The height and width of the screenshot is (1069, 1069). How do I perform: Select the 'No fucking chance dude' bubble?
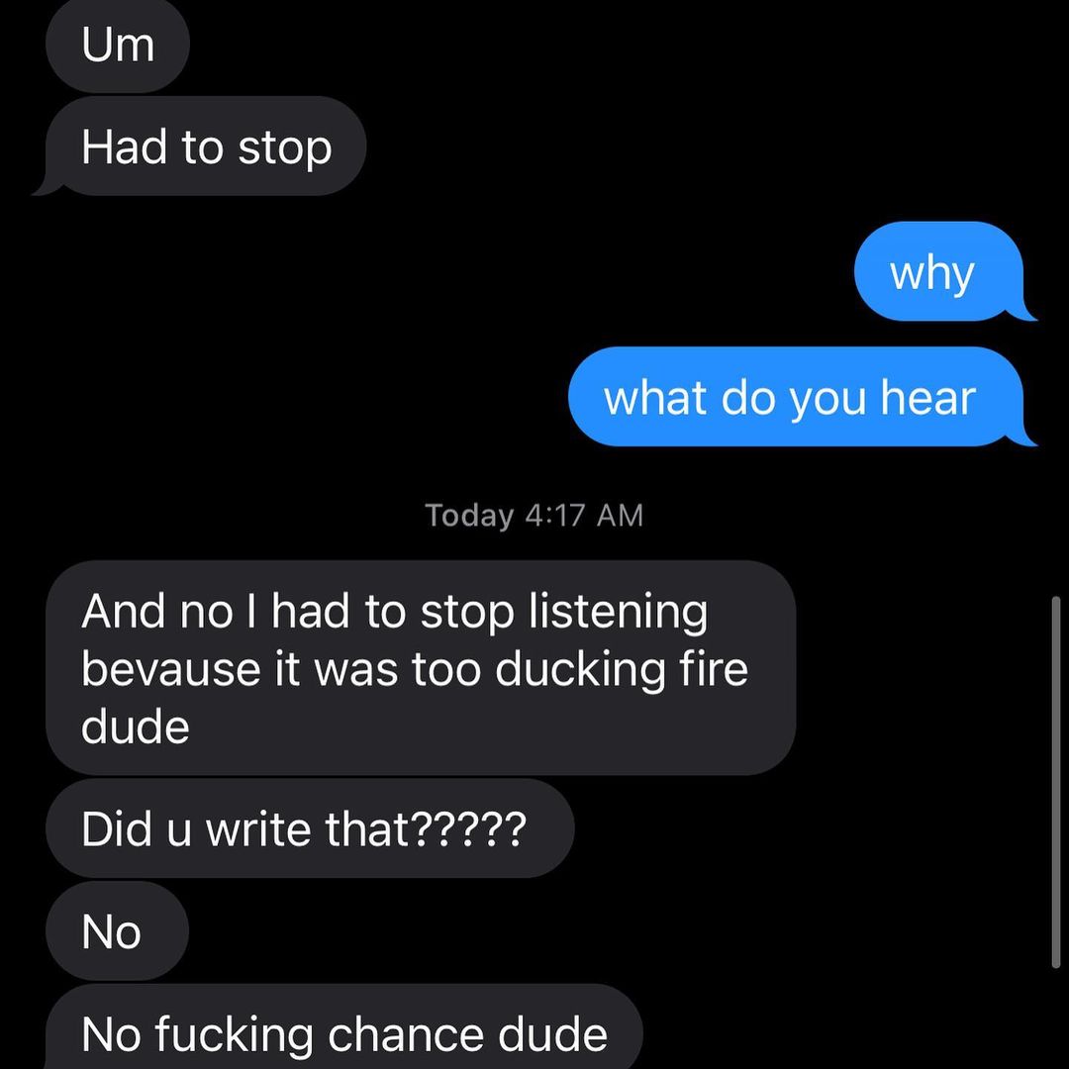pos(344,1028)
